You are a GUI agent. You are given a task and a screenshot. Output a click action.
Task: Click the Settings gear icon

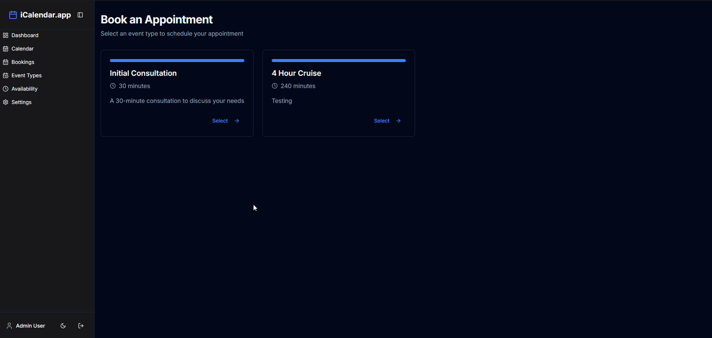point(6,102)
